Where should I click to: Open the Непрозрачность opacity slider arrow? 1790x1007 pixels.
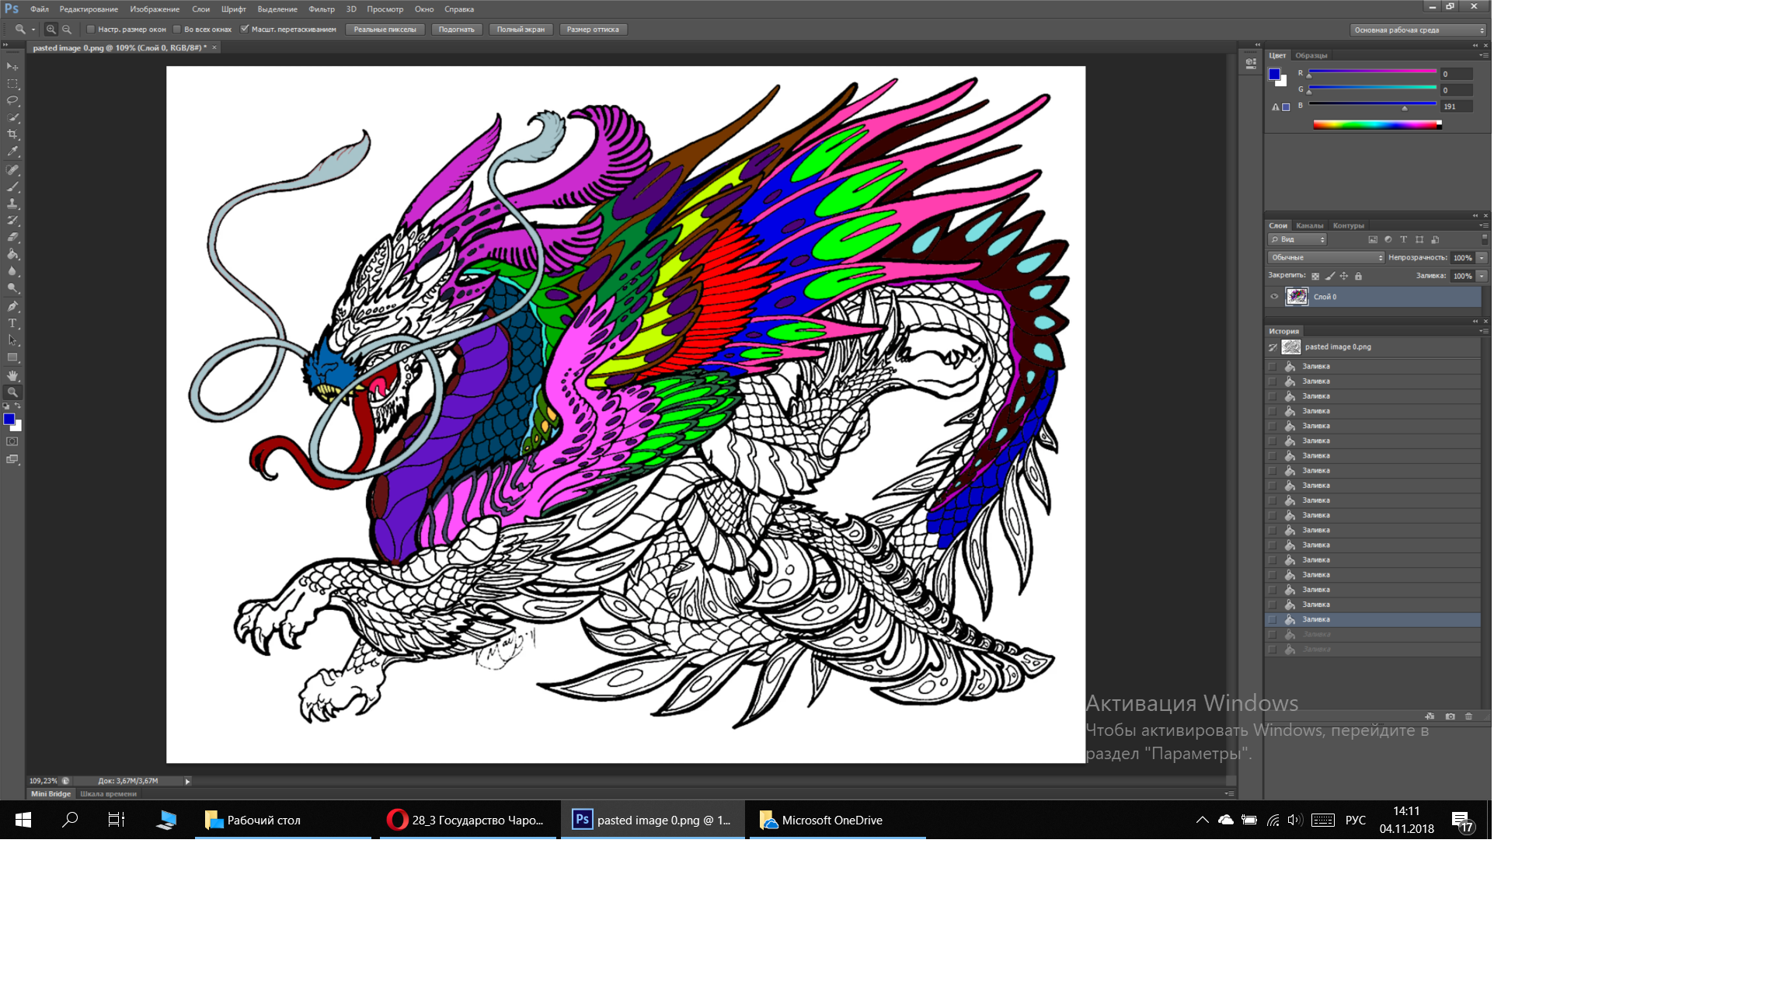[1482, 258]
